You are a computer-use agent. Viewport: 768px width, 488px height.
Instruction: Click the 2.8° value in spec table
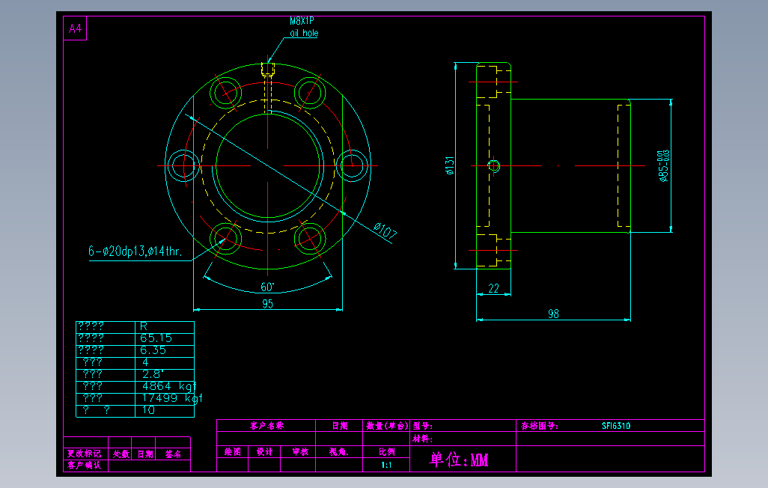(x=152, y=374)
